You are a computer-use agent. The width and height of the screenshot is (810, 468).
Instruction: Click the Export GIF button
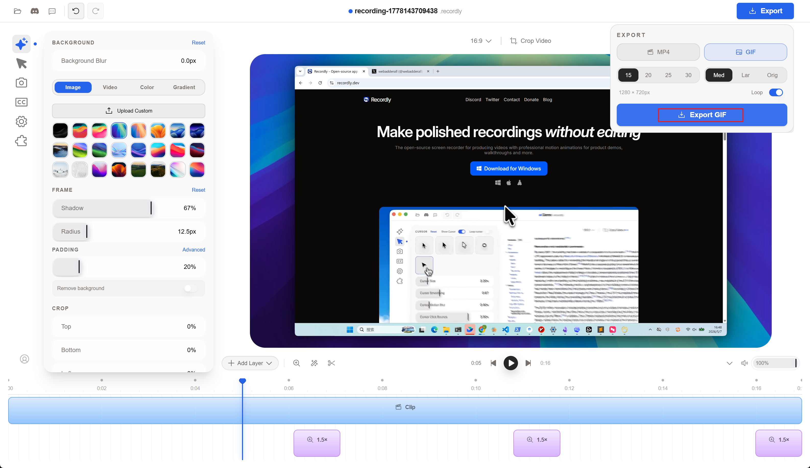click(x=702, y=115)
